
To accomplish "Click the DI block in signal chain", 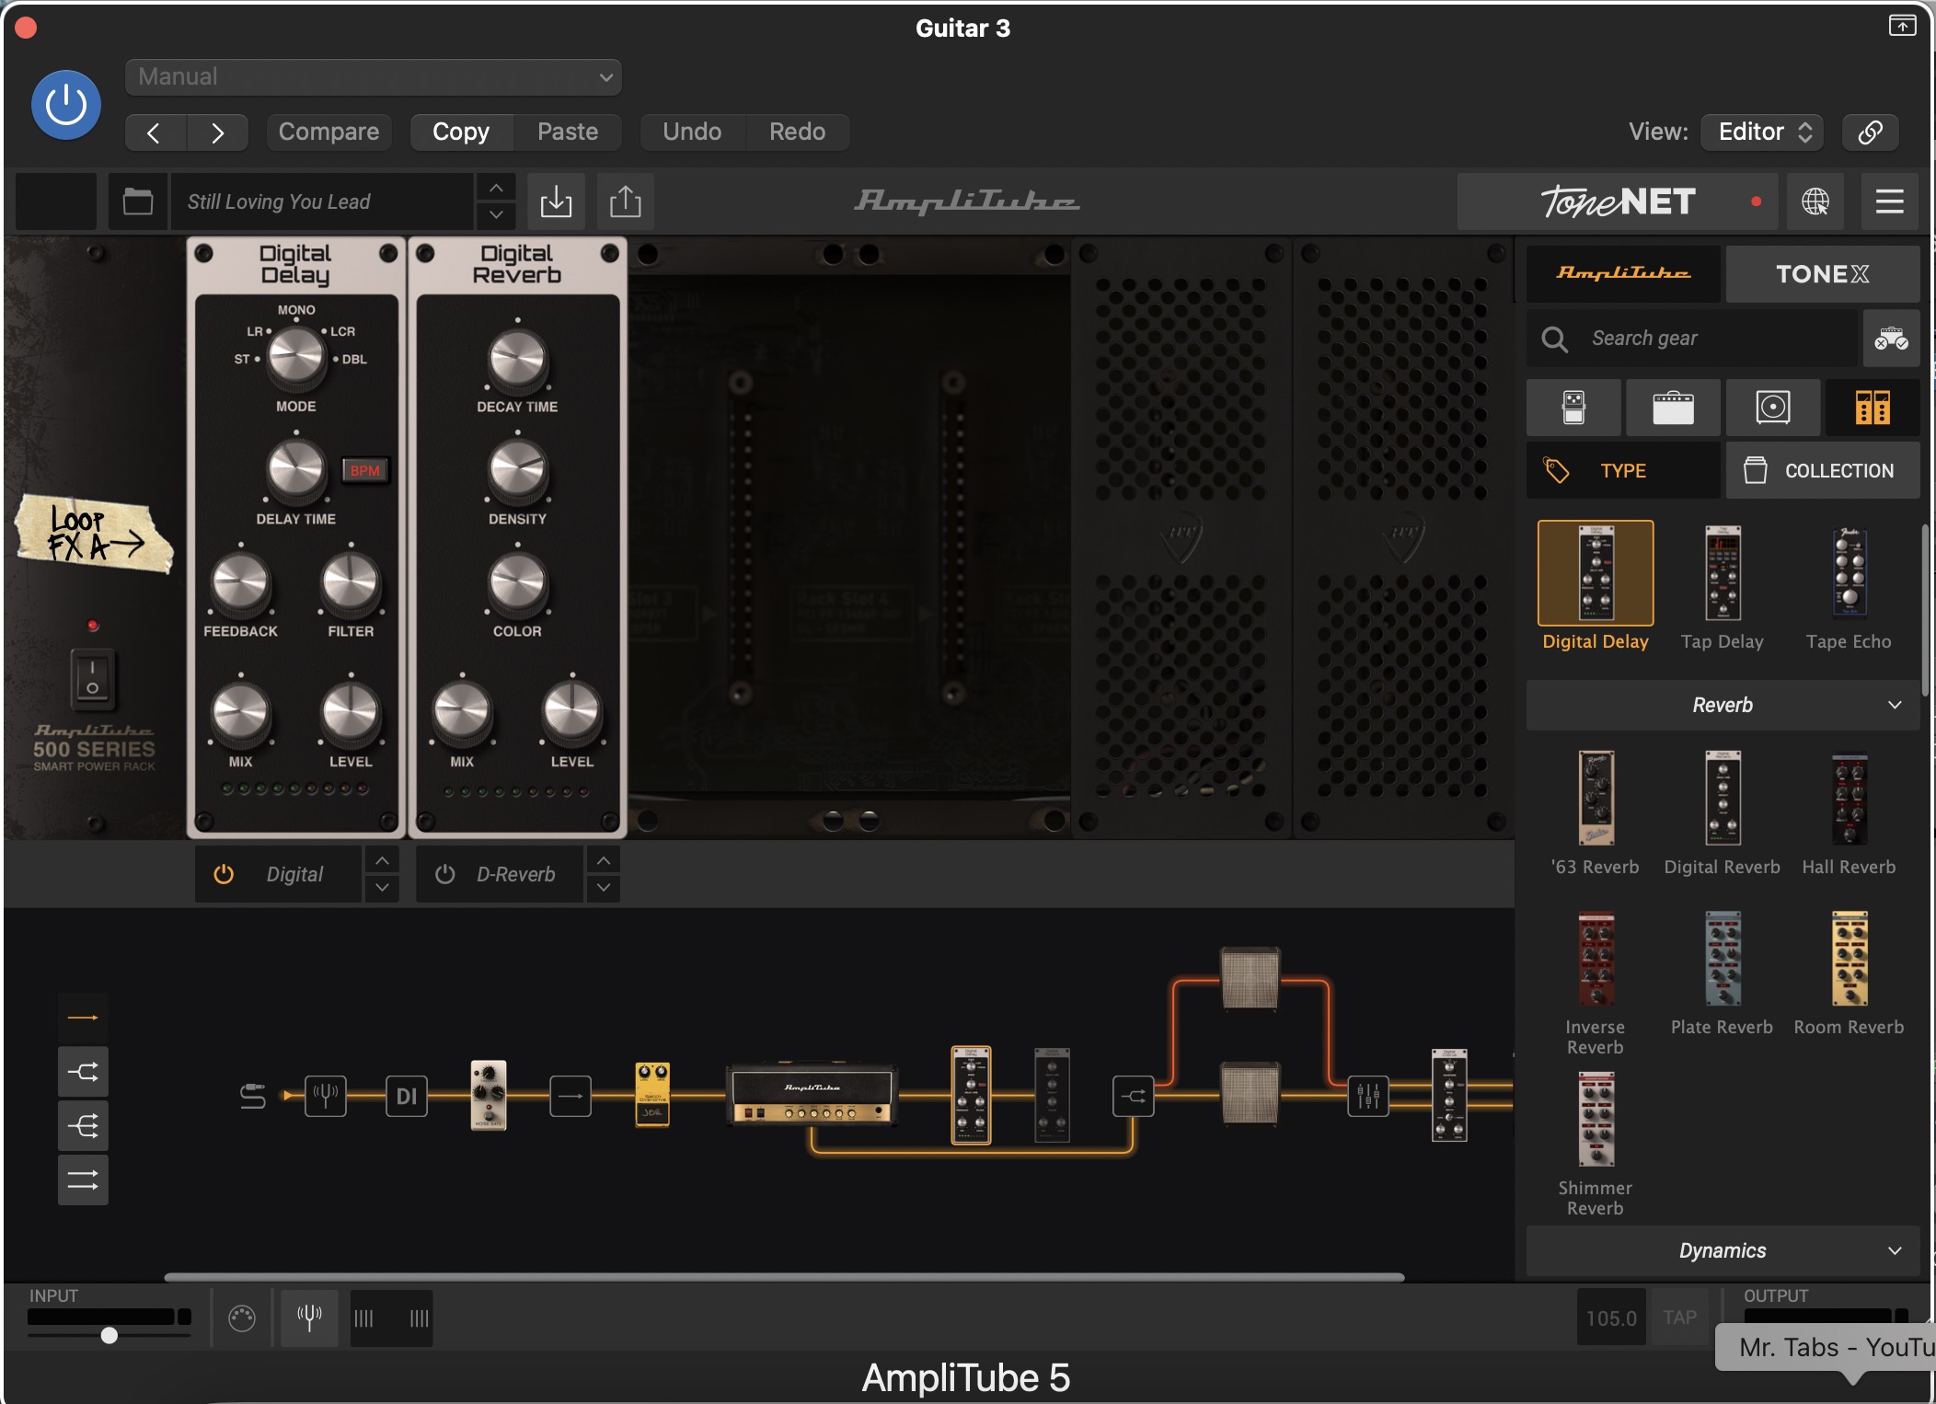I will (406, 1096).
